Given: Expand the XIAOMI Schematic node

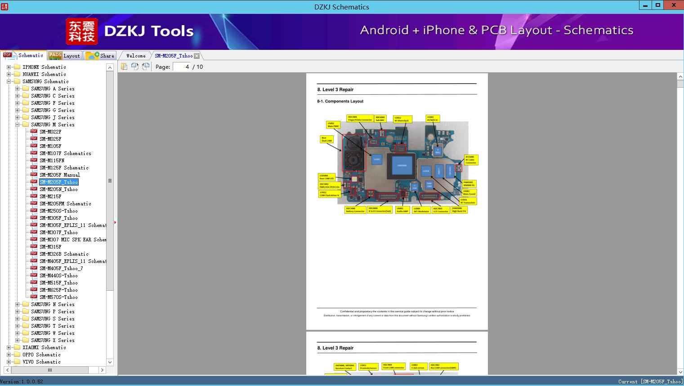Looking at the screenshot, I should (9, 347).
